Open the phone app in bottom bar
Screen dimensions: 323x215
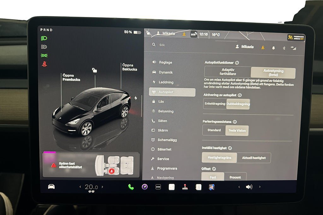coord(131,187)
